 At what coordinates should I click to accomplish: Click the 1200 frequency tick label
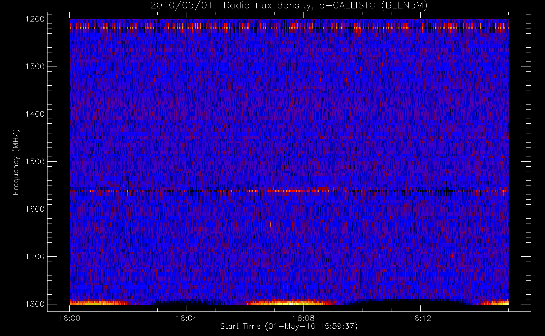(35, 19)
